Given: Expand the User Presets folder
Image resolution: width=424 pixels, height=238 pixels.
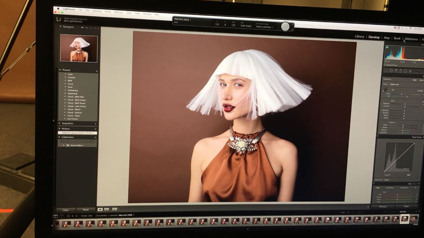Looking at the screenshot, I should tap(65, 119).
